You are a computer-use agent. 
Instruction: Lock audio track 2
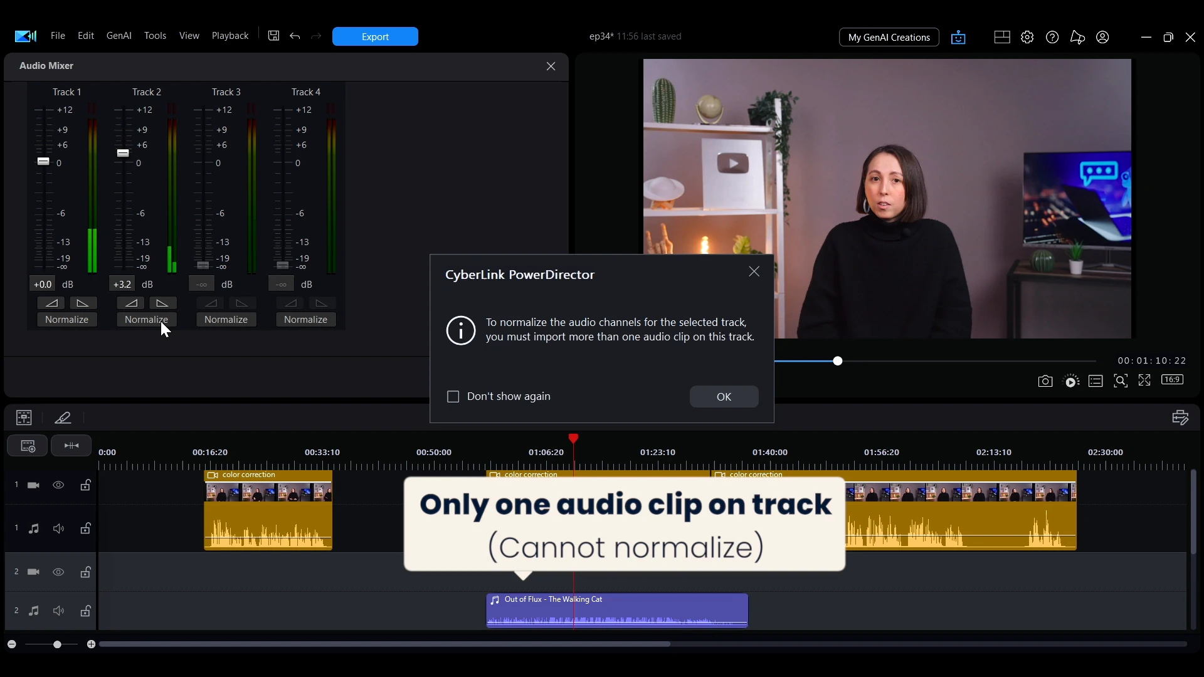(86, 611)
